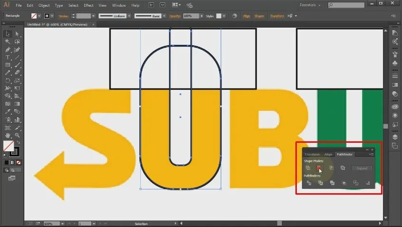Screen dimensions: 402x227
Task: Select the Pen tool
Action: tap(8, 49)
